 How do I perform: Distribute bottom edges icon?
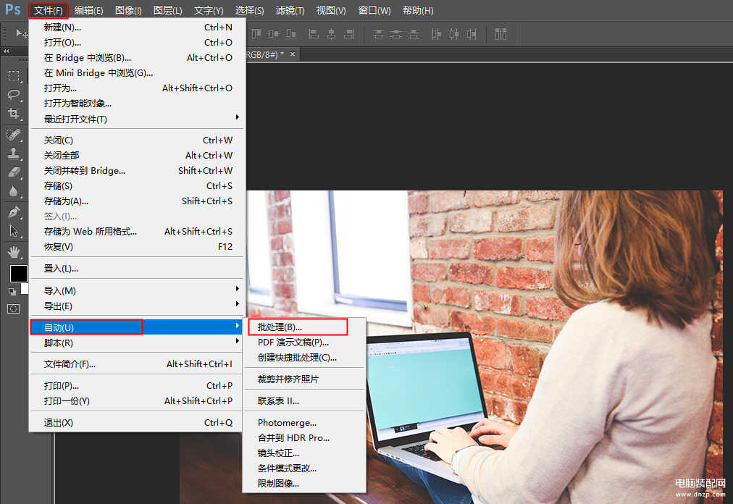coord(414,33)
